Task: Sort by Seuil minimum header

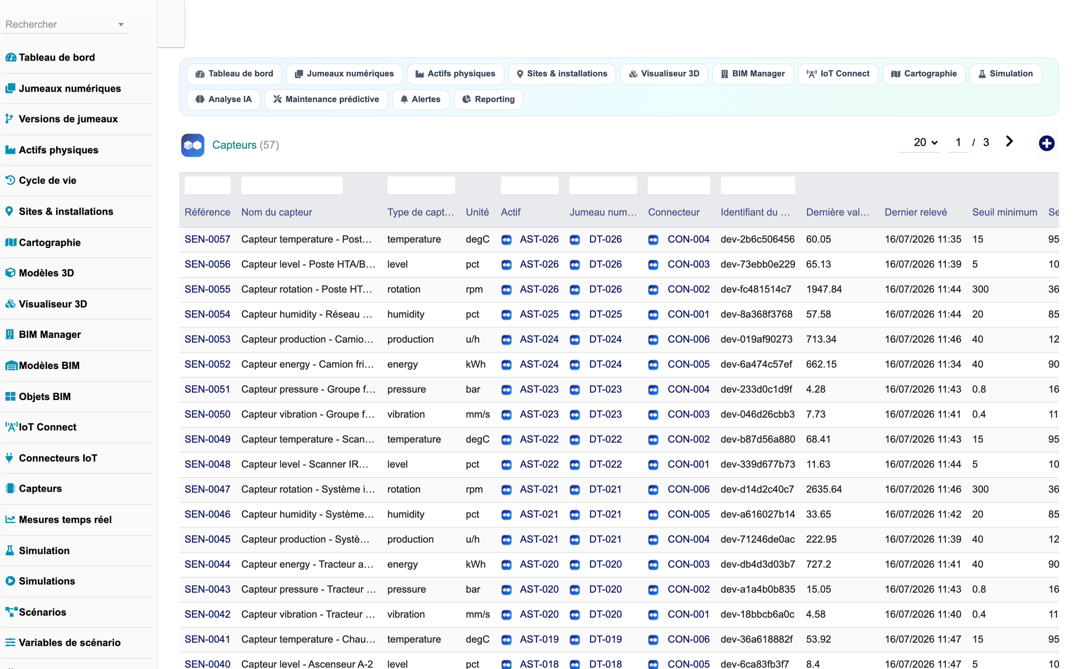Action: pos(1004,212)
